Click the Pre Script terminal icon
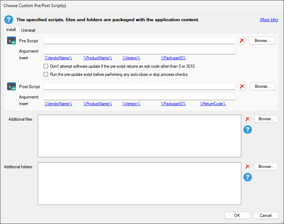 pos(12,41)
